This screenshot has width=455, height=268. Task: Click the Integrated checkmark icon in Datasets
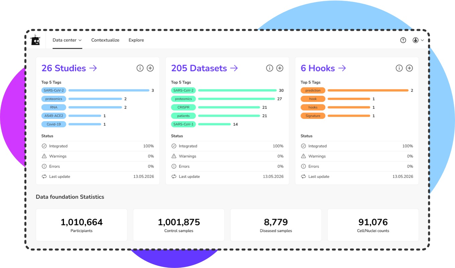click(x=174, y=146)
